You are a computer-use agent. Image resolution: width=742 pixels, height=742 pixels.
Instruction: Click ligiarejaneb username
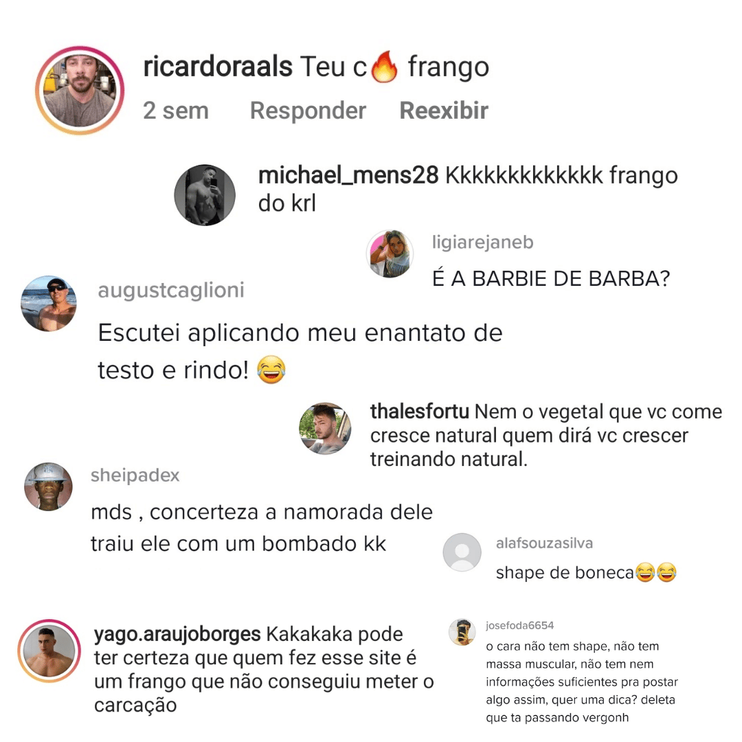click(x=483, y=243)
